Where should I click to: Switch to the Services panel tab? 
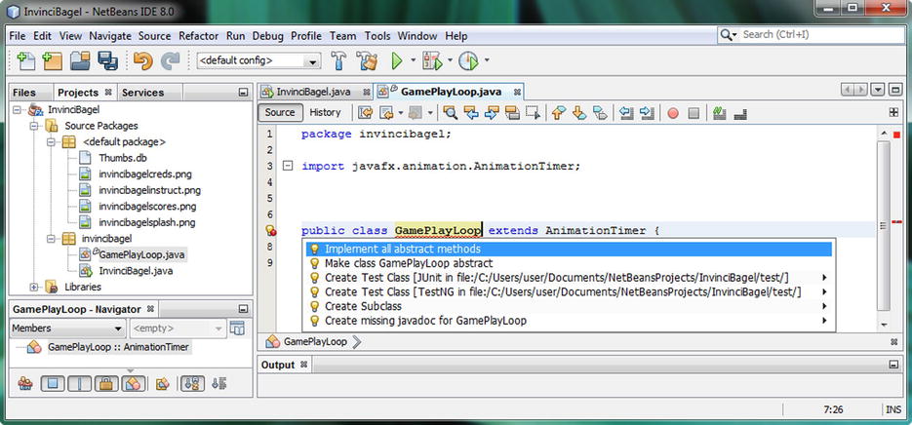pos(142,93)
